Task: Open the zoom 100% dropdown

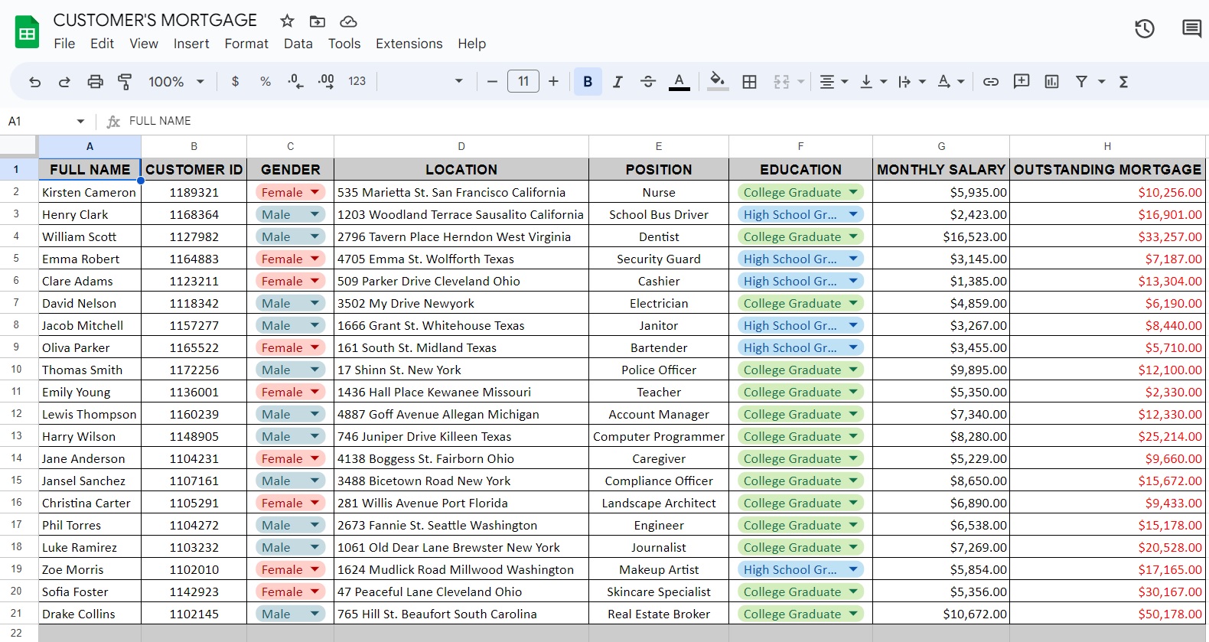Action: click(x=176, y=82)
